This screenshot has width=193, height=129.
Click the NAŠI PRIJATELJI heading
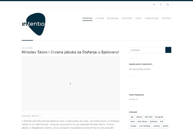click(137, 95)
